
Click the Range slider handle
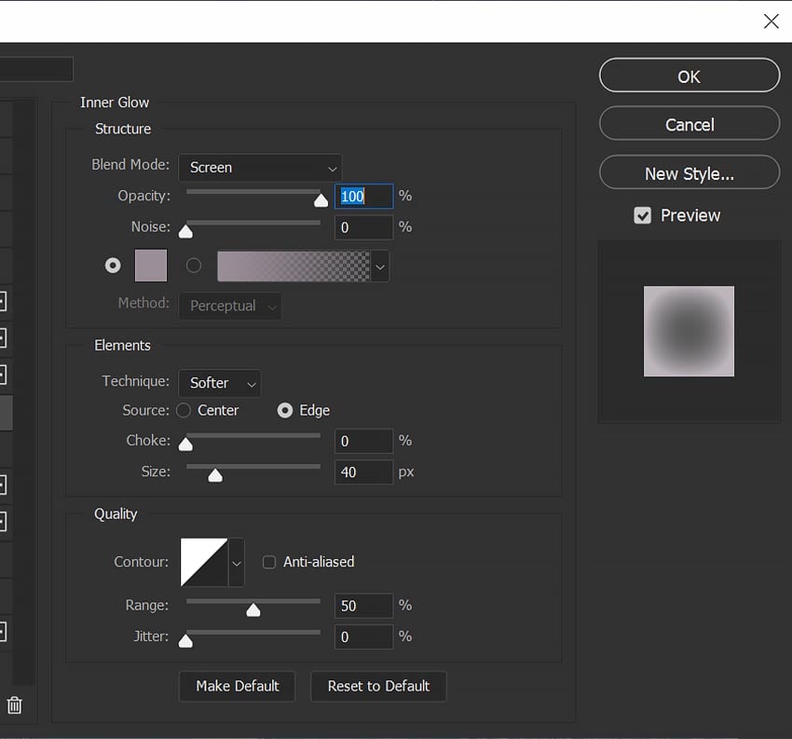point(253,609)
